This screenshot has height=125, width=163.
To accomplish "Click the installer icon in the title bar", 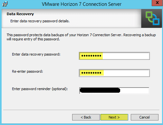I will click(x=5, y=4).
